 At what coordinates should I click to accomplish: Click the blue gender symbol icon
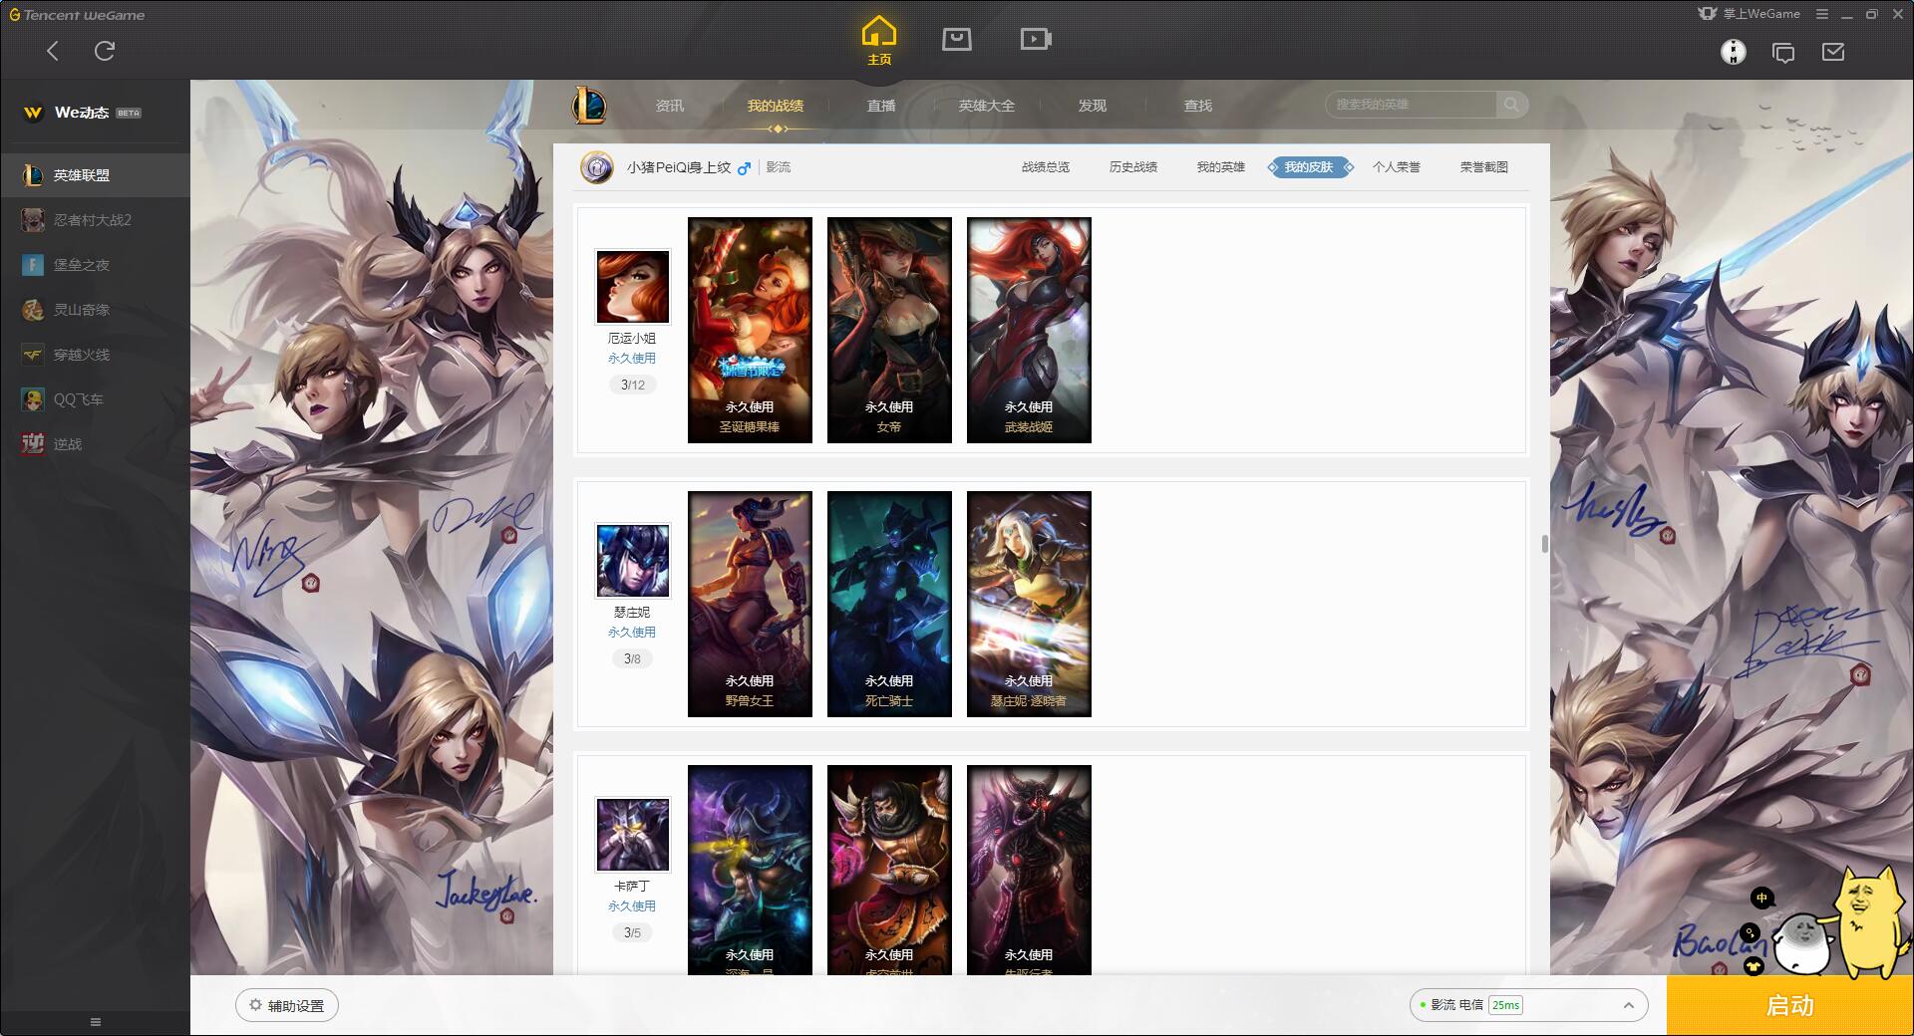(744, 168)
